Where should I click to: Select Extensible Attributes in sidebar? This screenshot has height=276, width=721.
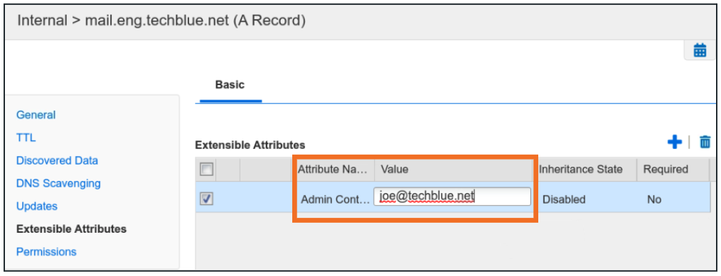pyautogui.click(x=71, y=228)
